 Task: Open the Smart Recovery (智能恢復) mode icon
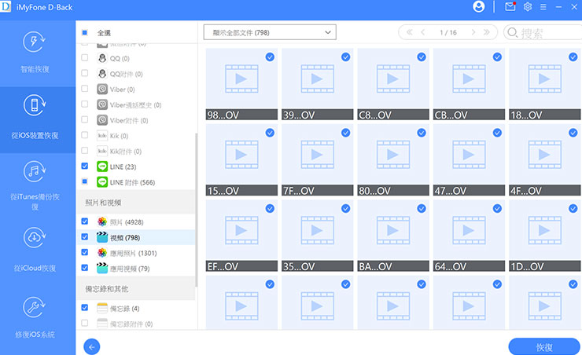[34, 42]
